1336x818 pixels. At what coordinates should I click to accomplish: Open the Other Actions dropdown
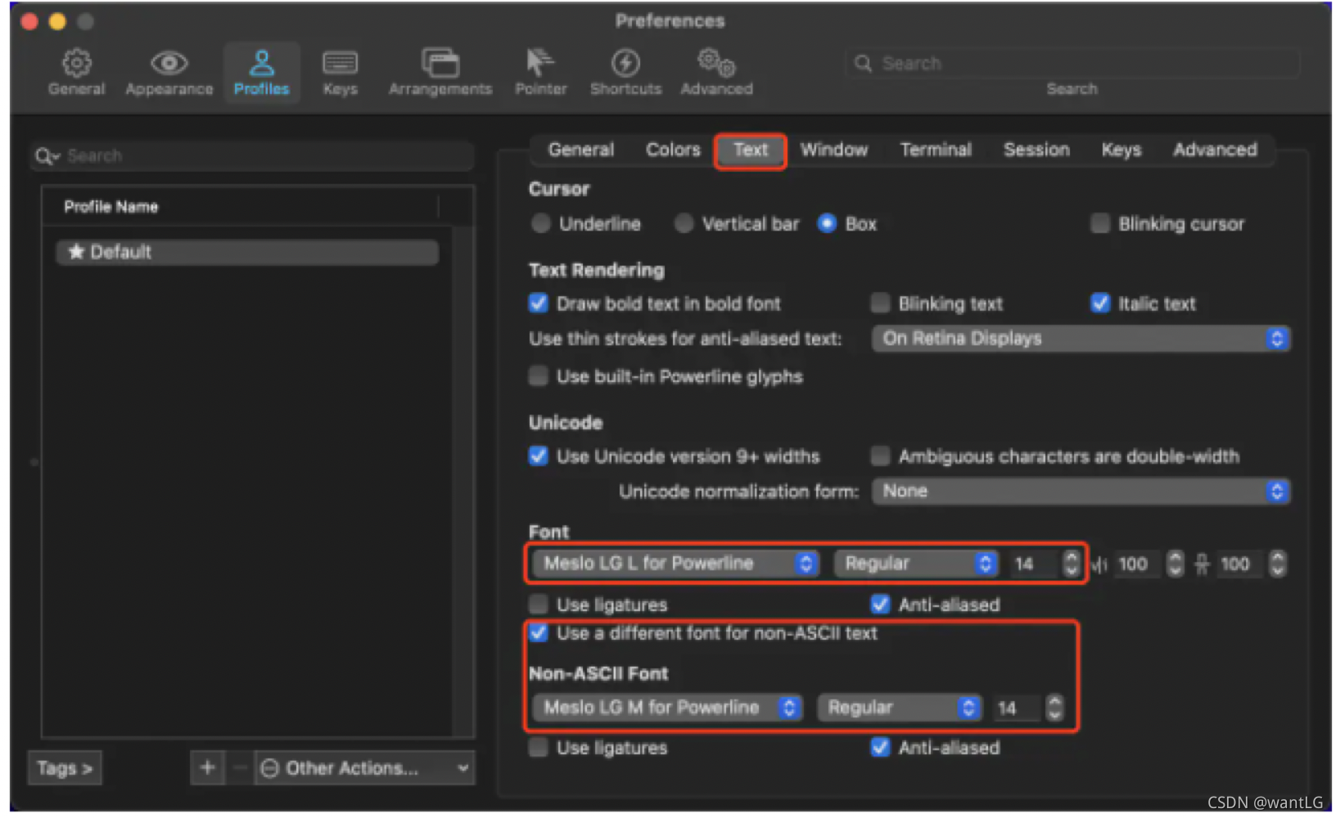click(x=364, y=767)
